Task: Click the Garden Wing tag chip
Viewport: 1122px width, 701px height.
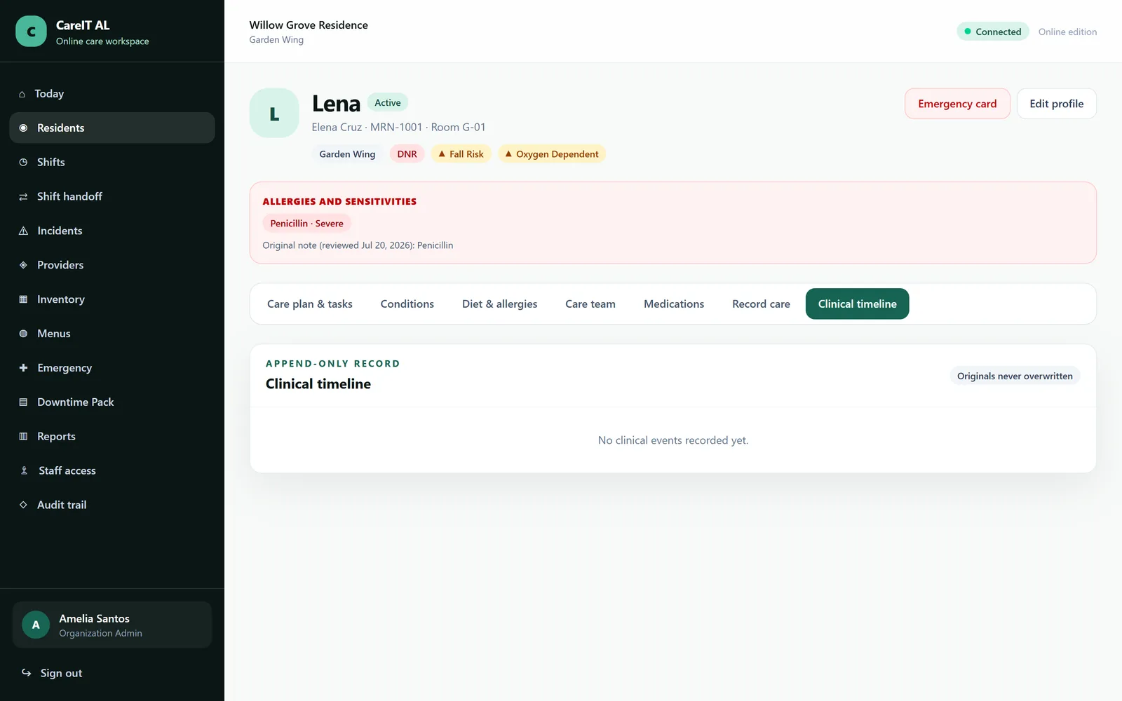Action: [x=347, y=154]
